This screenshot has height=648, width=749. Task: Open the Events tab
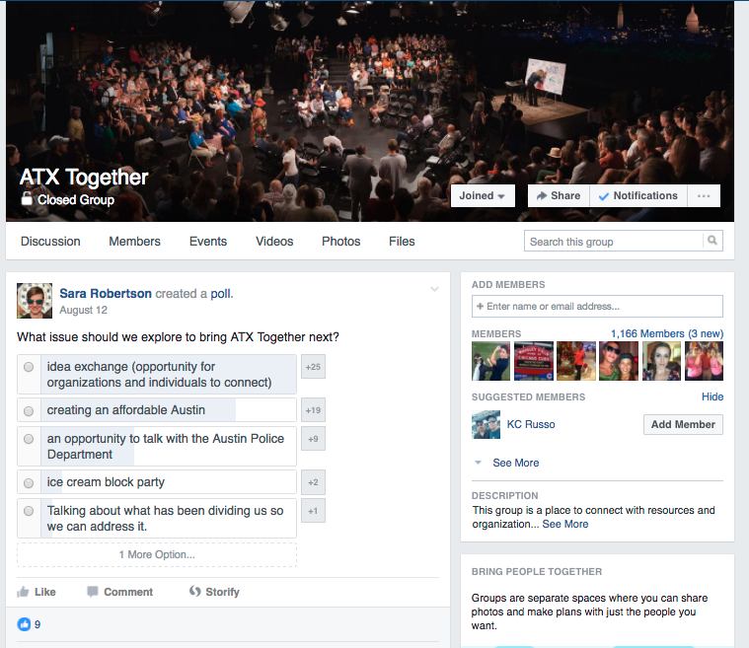(208, 241)
